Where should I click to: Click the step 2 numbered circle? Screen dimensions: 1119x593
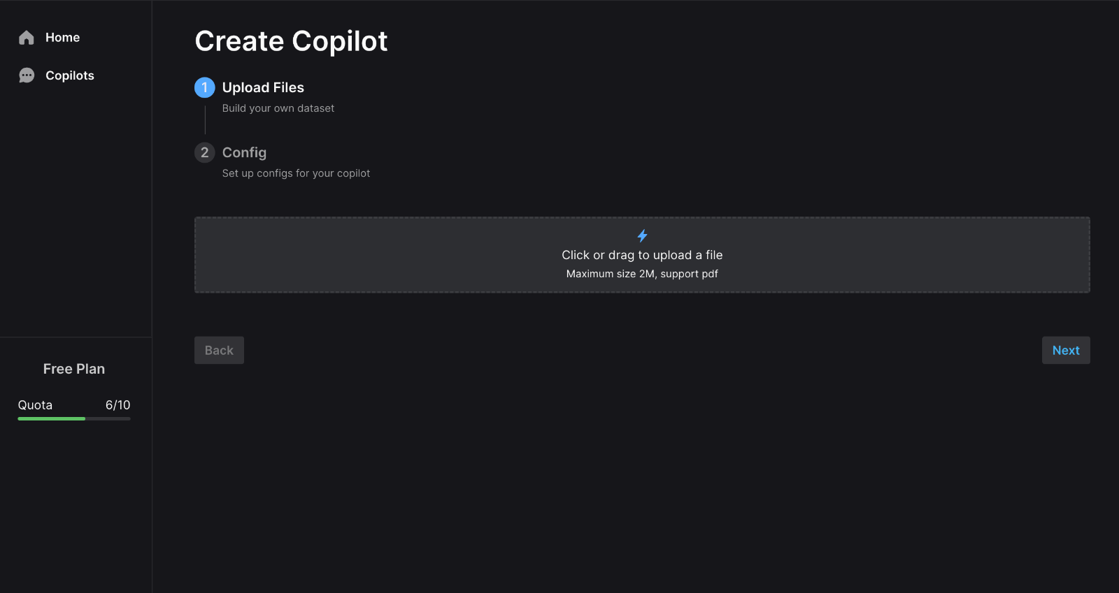[204, 152]
